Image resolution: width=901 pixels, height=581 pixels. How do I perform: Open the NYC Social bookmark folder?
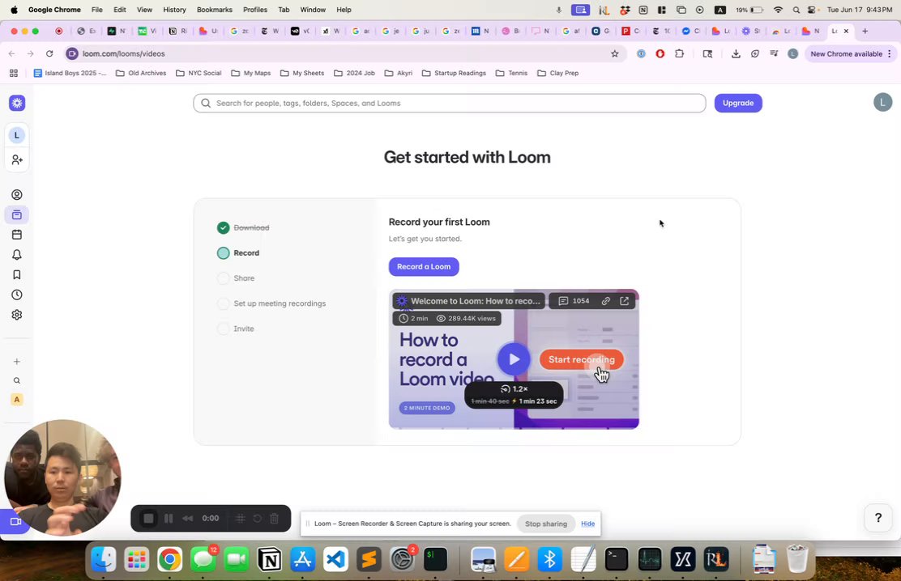(x=199, y=73)
